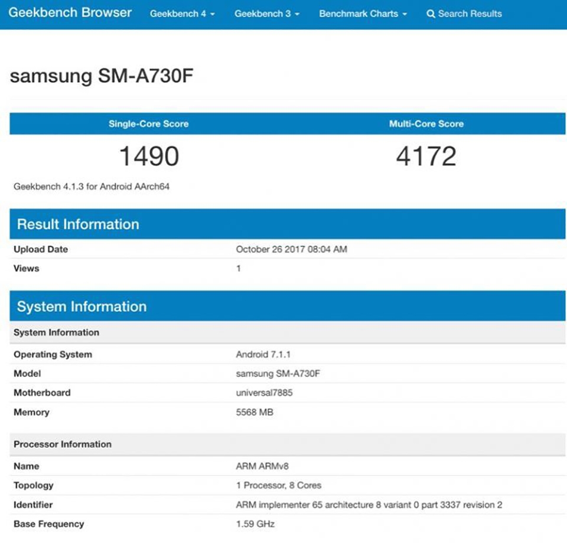Click the Topology label
The height and width of the screenshot is (543, 567).
[34, 486]
